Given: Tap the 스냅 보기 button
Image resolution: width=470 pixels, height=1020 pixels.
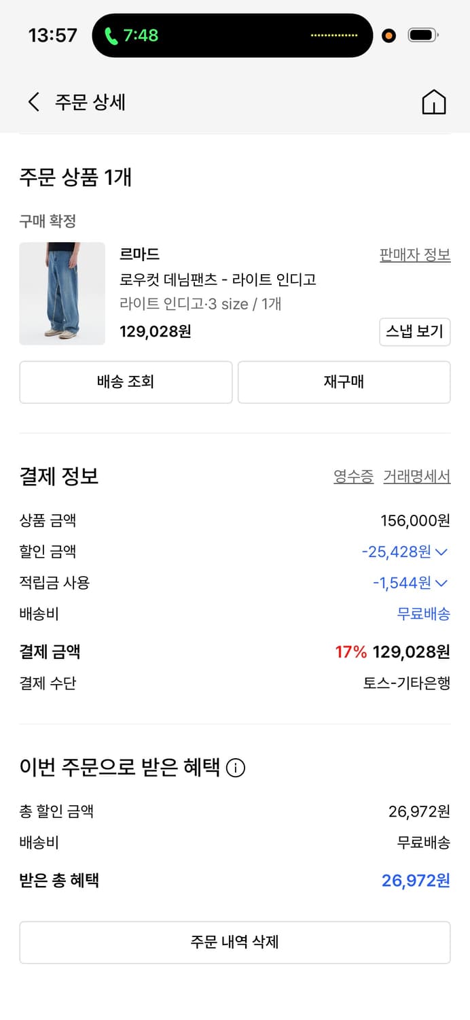Looking at the screenshot, I should tap(414, 332).
